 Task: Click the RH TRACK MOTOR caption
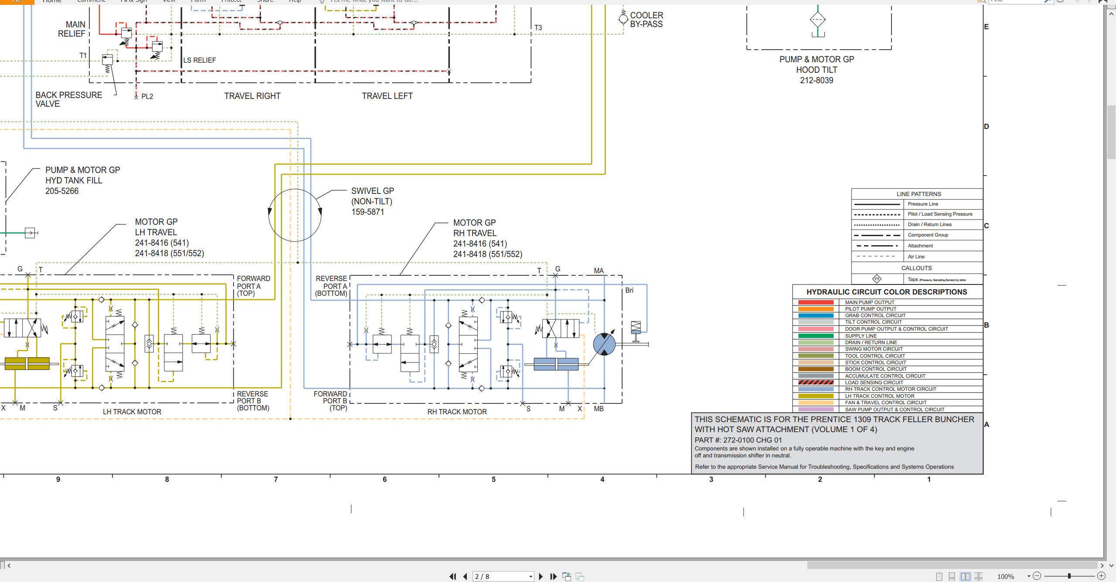(457, 412)
